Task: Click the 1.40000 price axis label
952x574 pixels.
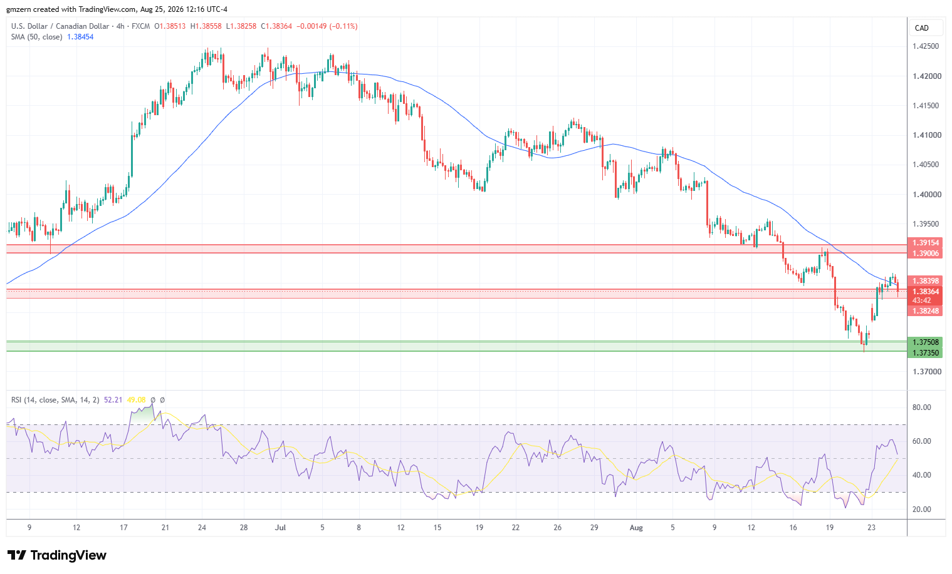Action: click(926, 195)
